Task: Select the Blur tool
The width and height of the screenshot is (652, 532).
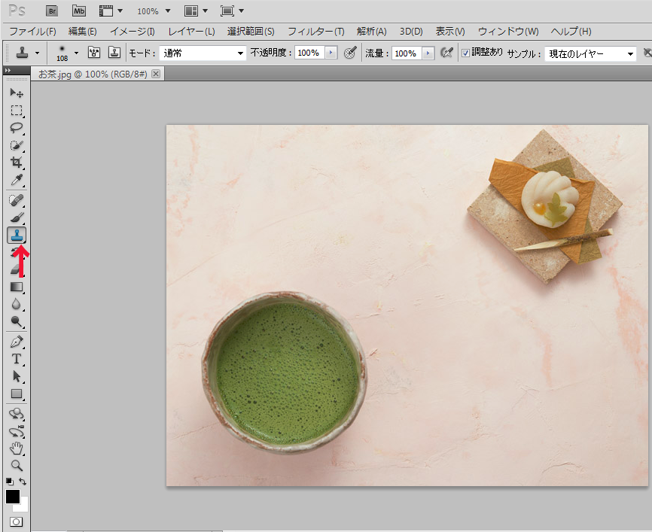Action: tap(17, 304)
